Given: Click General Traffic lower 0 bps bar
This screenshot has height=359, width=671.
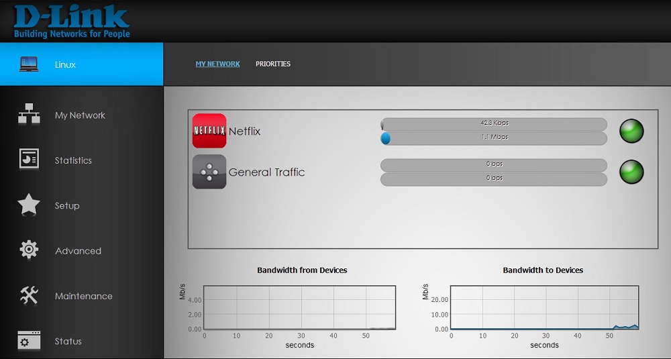Looking at the screenshot, I should click(494, 179).
